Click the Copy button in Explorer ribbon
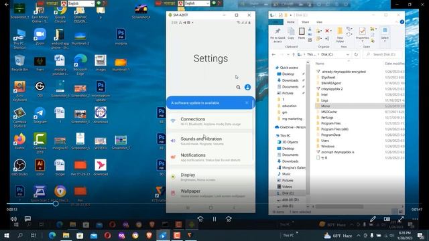This screenshot has width=429, height=241. click(291, 34)
